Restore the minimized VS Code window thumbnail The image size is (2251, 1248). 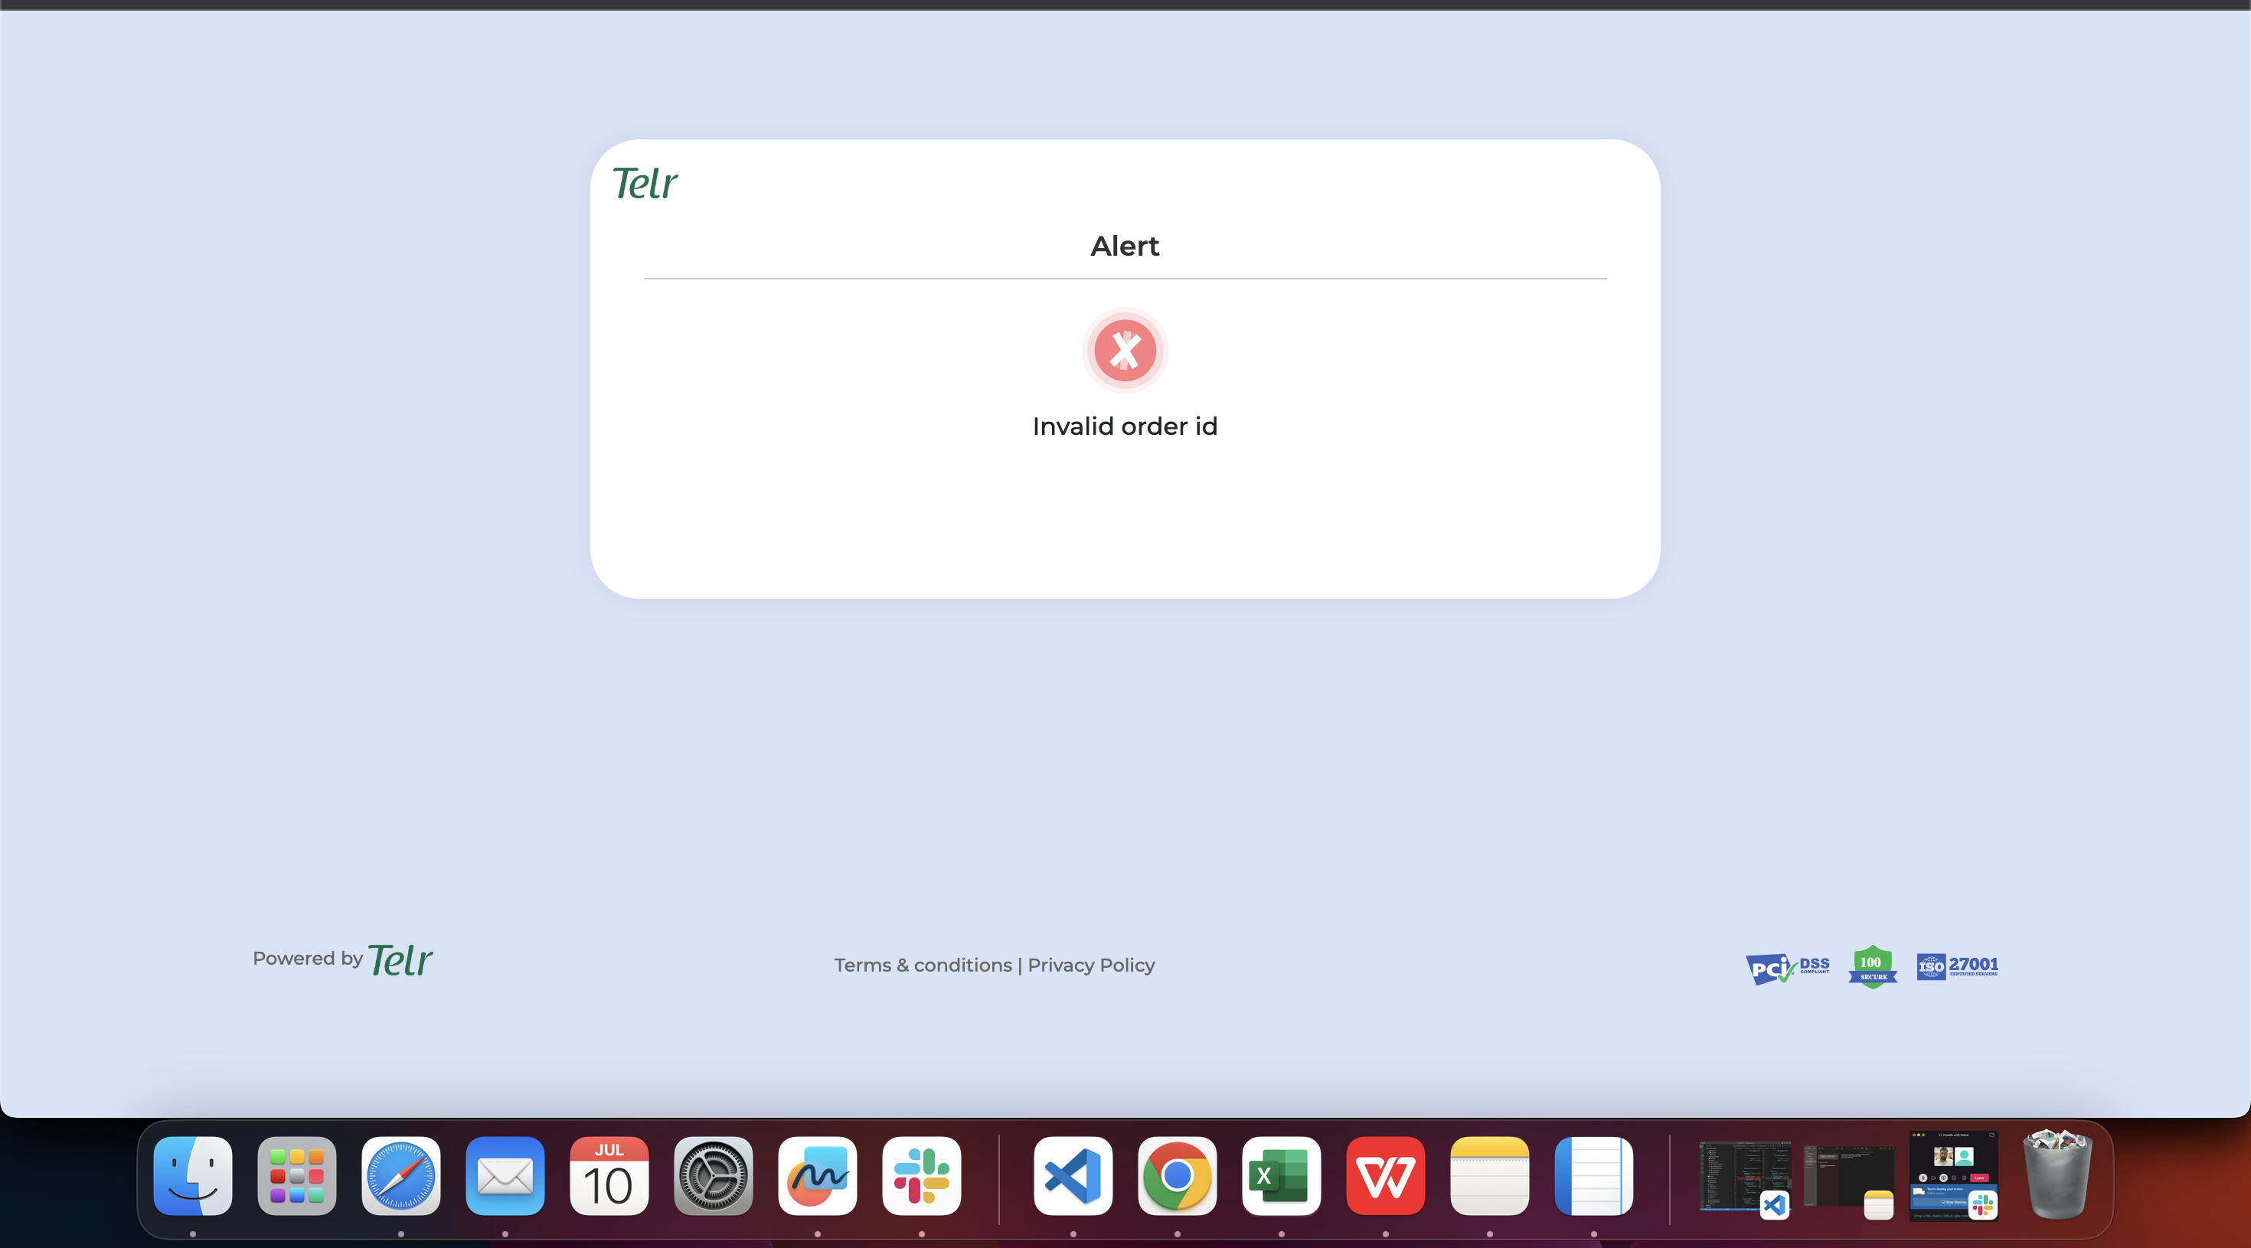(1744, 1178)
